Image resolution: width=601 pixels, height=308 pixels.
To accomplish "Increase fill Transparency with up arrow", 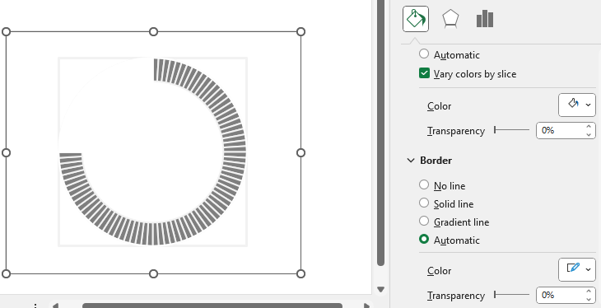I will click(x=589, y=127).
